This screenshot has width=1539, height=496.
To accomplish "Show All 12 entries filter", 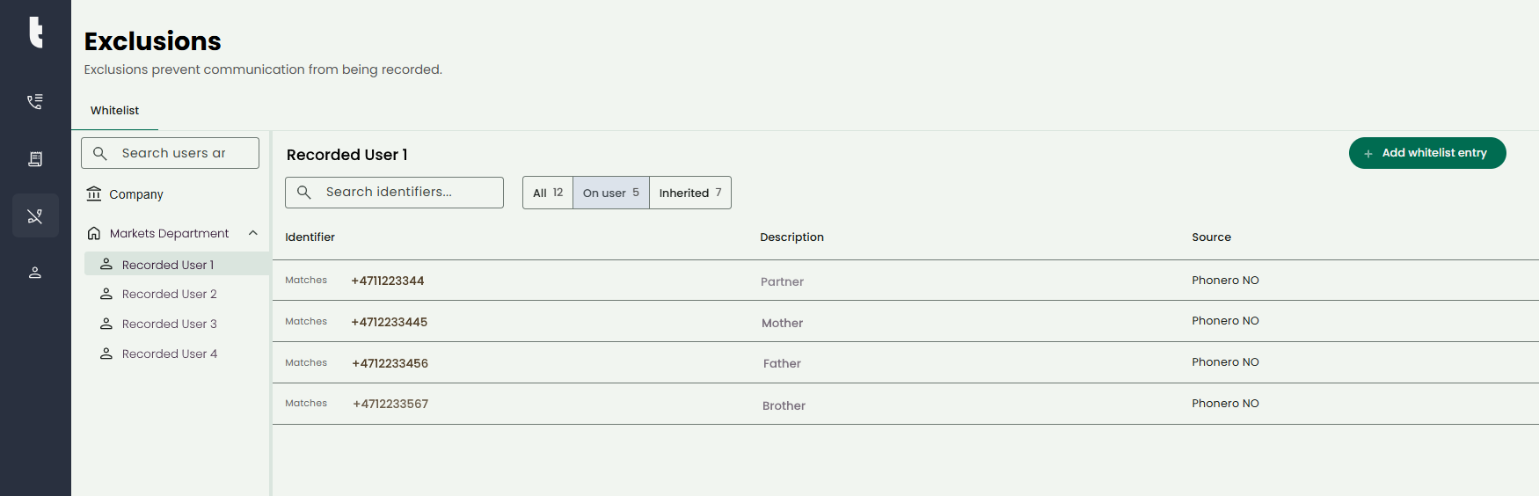I will click(x=548, y=193).
